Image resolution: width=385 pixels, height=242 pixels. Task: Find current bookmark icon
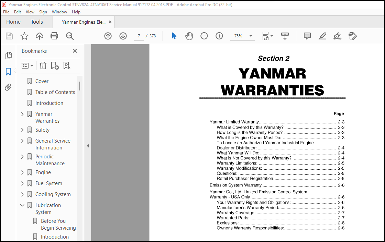point(67,66)
